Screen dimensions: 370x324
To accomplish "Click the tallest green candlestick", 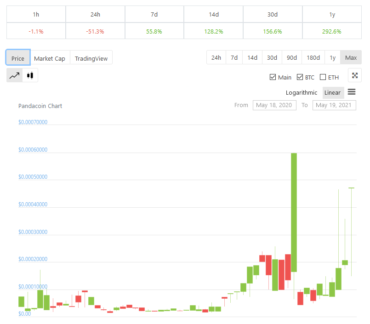I will coord(294,212).
